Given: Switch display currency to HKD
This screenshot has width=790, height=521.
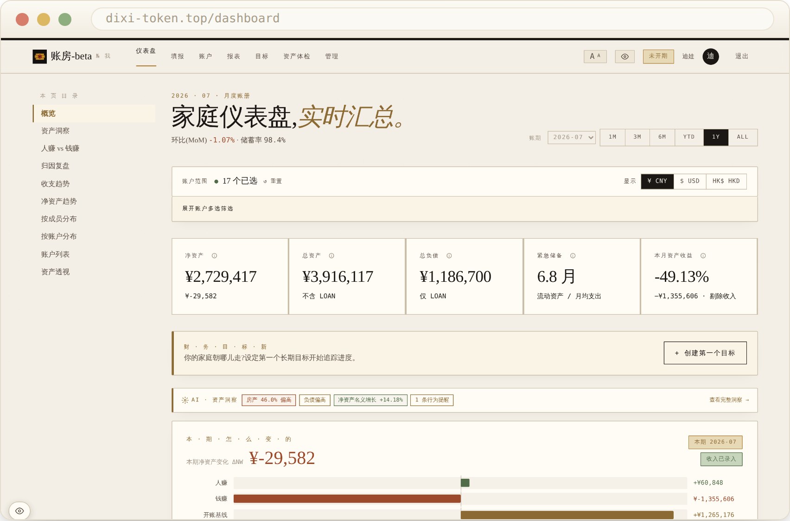Looking at the screenshot, I should point(726,181).
